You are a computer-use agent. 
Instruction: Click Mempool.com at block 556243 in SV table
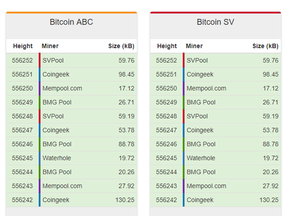tap(206, 186)
